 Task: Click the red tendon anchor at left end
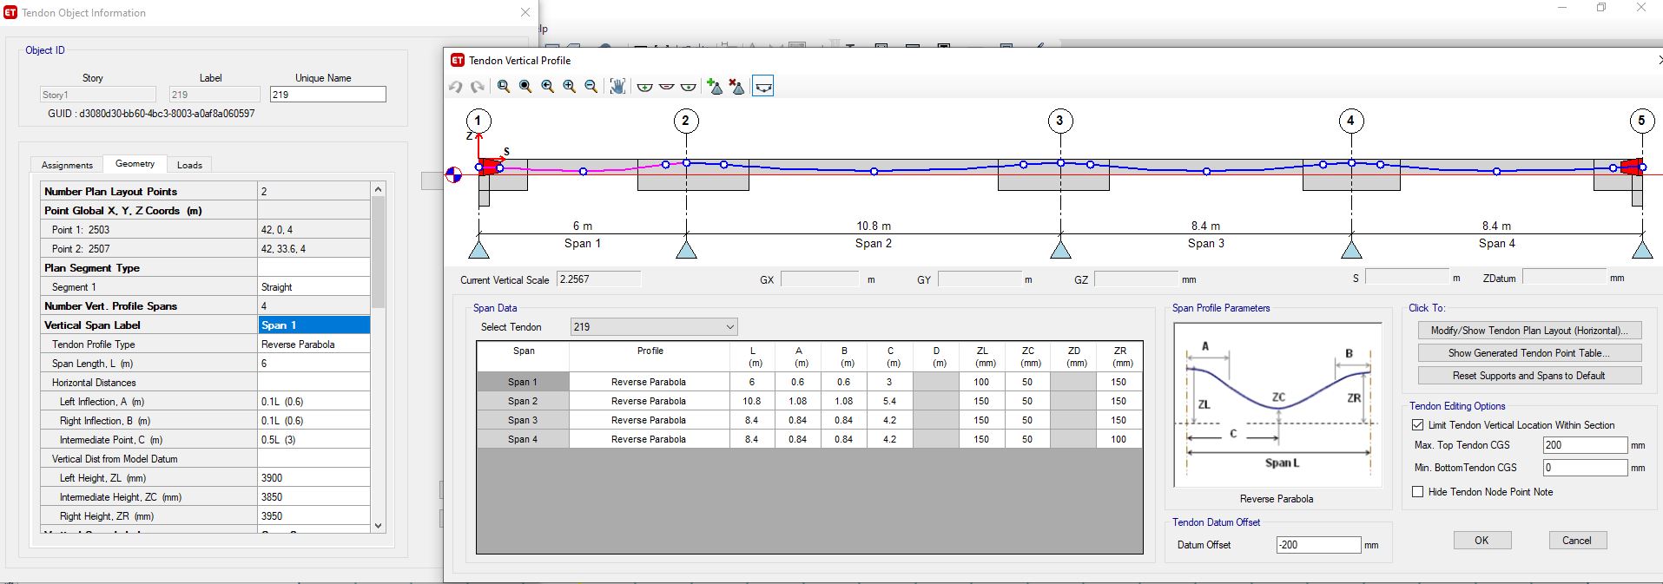pyautogui.click(x=491, y=167)
